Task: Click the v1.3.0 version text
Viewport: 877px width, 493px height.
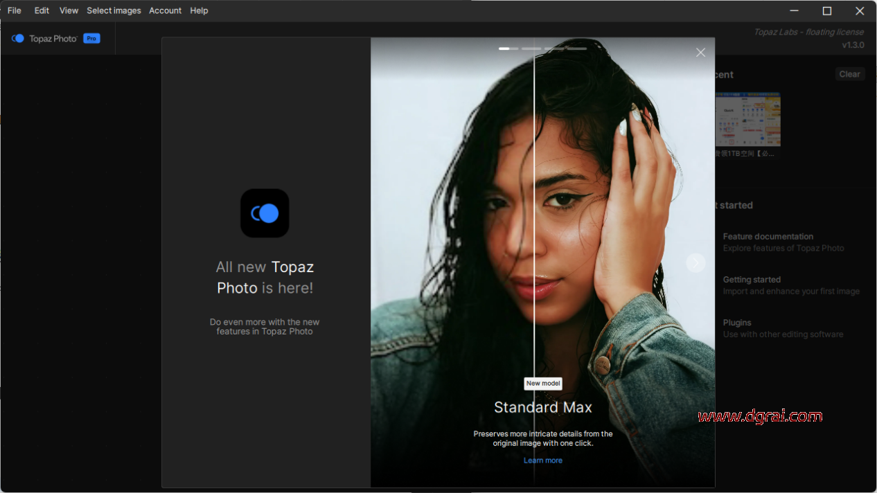Action: [853, 45]
